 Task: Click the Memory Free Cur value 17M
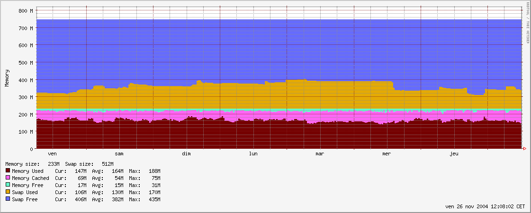tap(81, 185)
